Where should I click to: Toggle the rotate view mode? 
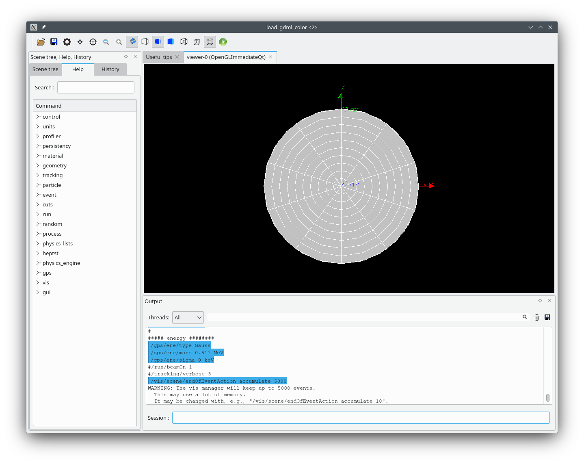(x=132, y=41)
